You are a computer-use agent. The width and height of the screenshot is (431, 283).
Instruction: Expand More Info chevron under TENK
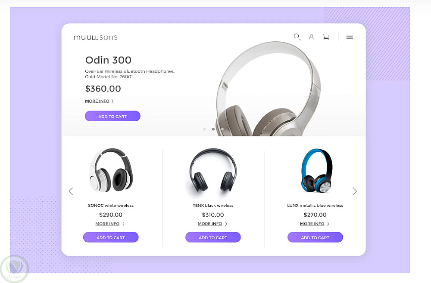[x=226, y=224]
